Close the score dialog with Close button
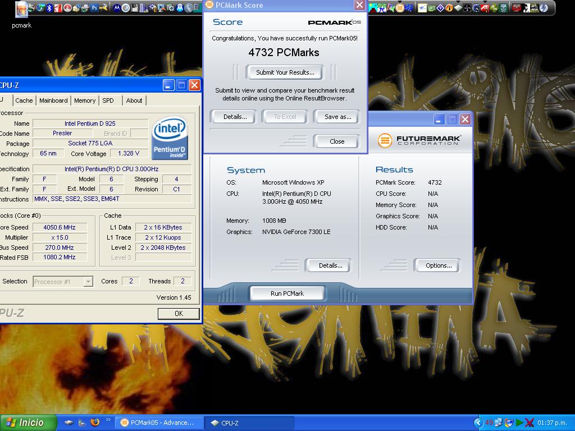Image resolution: width=575 pixels, height=431 pixels. pyautogui.click(x=337, y=141)
